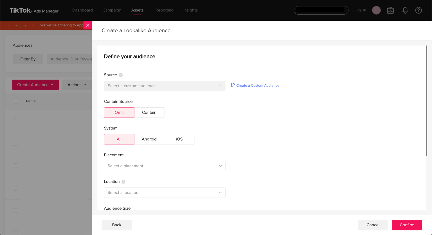Switch to the Reporting section
432x235 pixels.
(x=165, y=10)
